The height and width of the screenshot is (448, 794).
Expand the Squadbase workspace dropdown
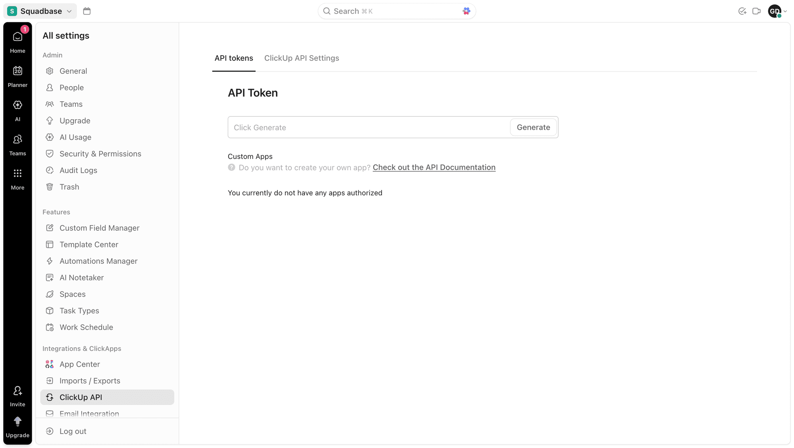40,11
